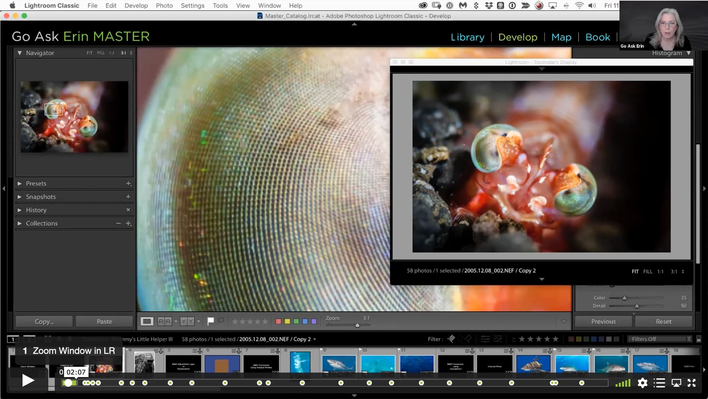The height and width of the screenshot is (399, 708).
Task: Create a snapshot using the Snapshots plus icon
Action: pos(128,197)
